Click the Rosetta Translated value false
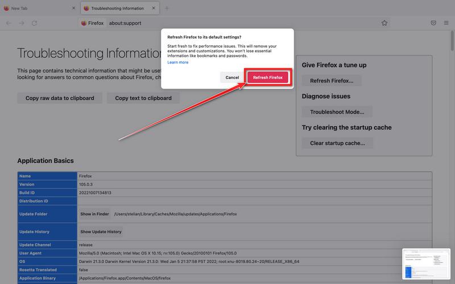 [x=83, y=270]
